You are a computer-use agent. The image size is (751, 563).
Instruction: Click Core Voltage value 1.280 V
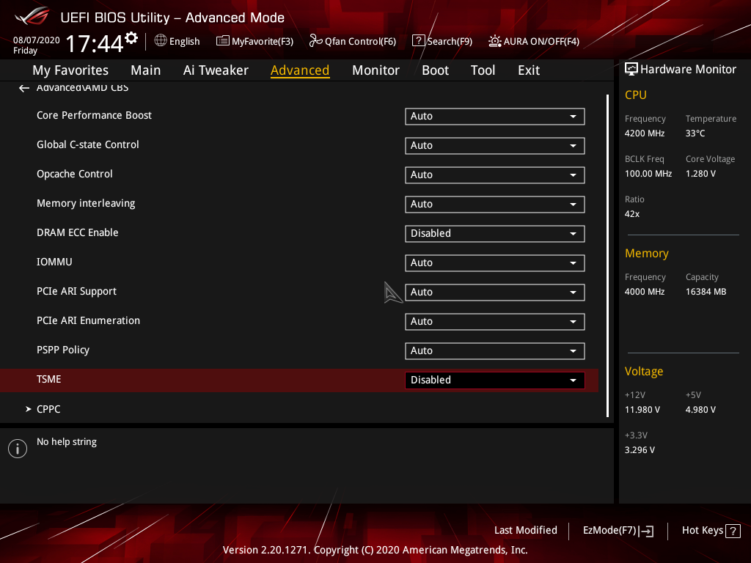point(700,174)
